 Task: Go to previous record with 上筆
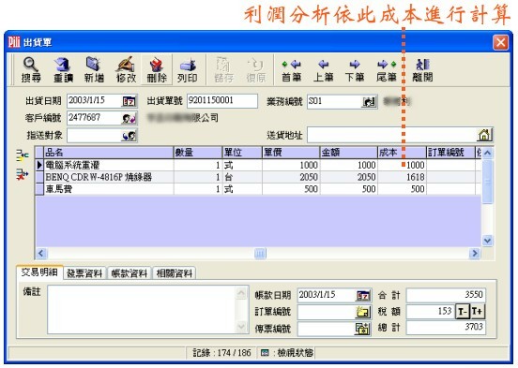click(x=324, y=69)
